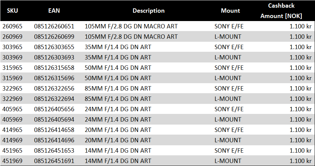Select EAN cell 085126303693
315x166 pixels.
click(54, 57)
